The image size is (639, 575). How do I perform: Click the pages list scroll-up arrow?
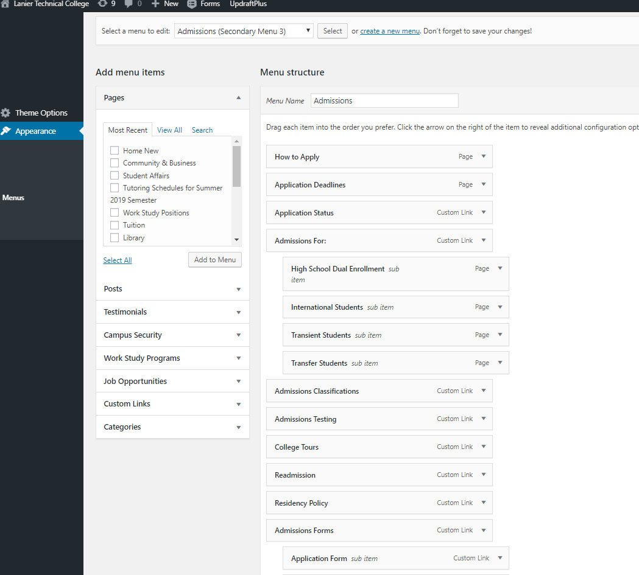[x=236, y=141]
